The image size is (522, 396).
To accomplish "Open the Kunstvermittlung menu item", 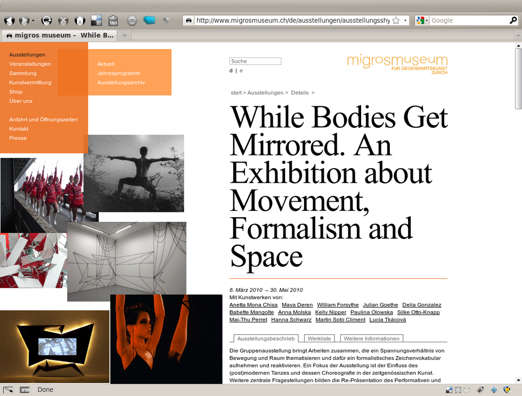I will coord(30,82).
